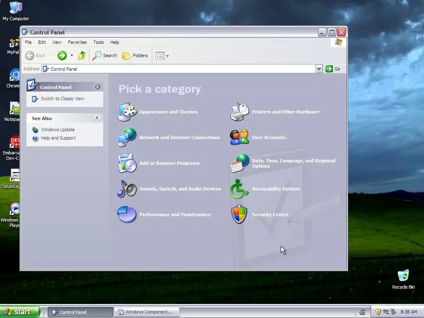The height and width of the screenshot is (318, 424).
Task: Collapse the See Also sidebar section
Action: point(97,118)
